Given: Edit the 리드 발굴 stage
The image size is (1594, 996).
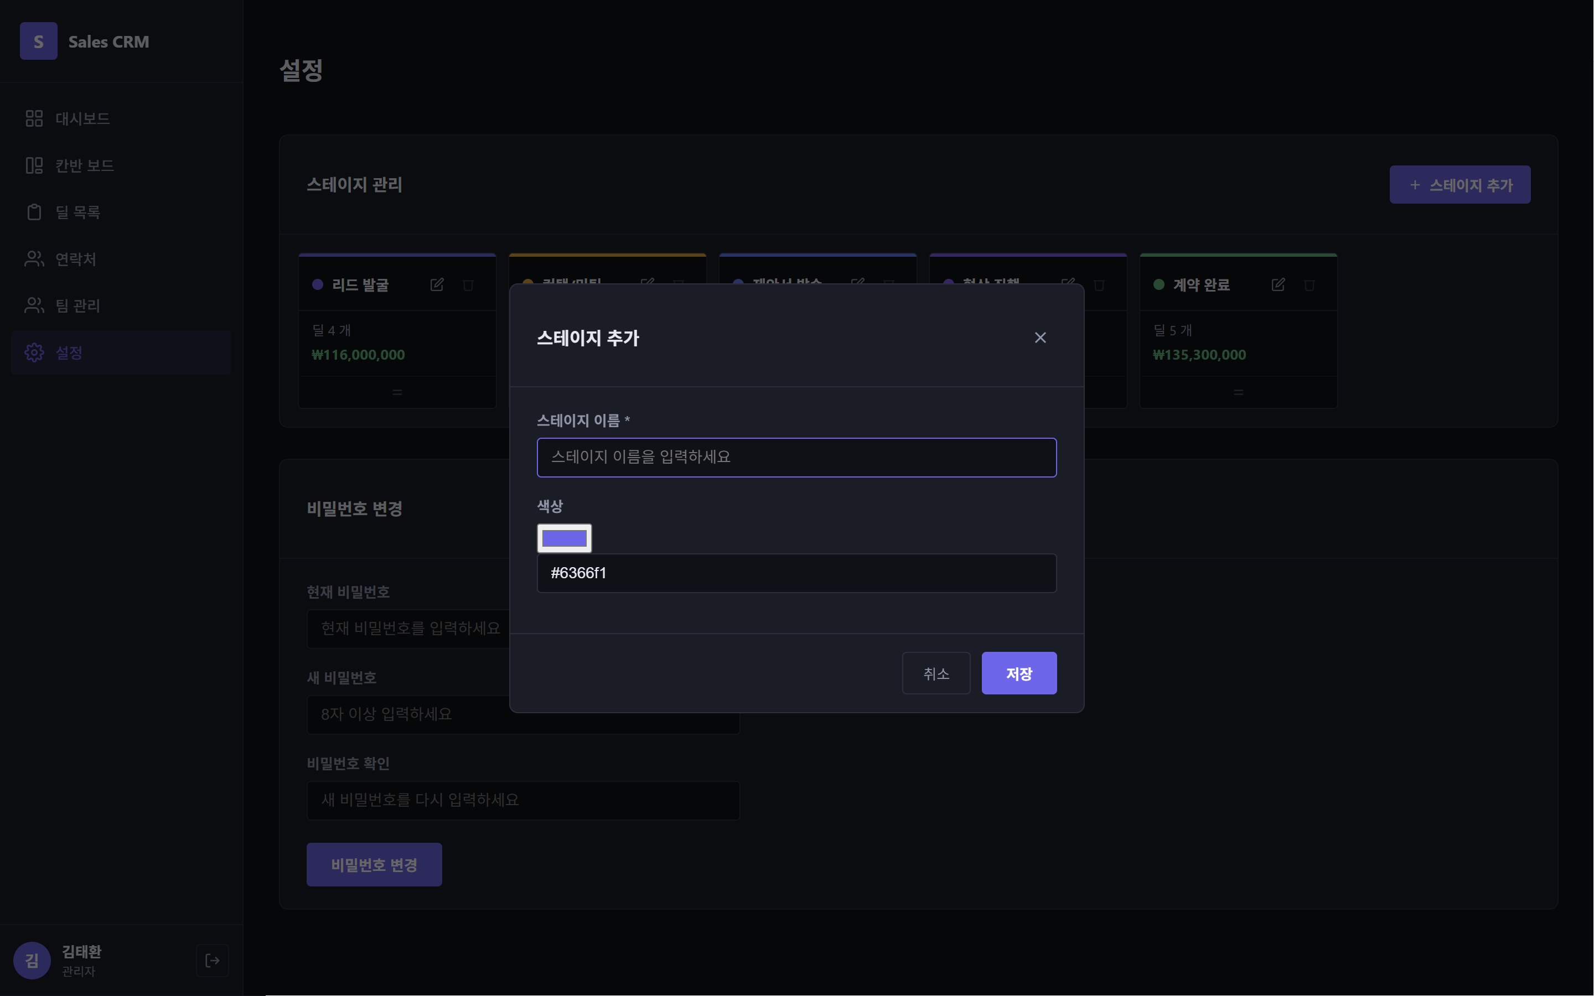Looking at the screenshot, I should (x=437, y=284).
